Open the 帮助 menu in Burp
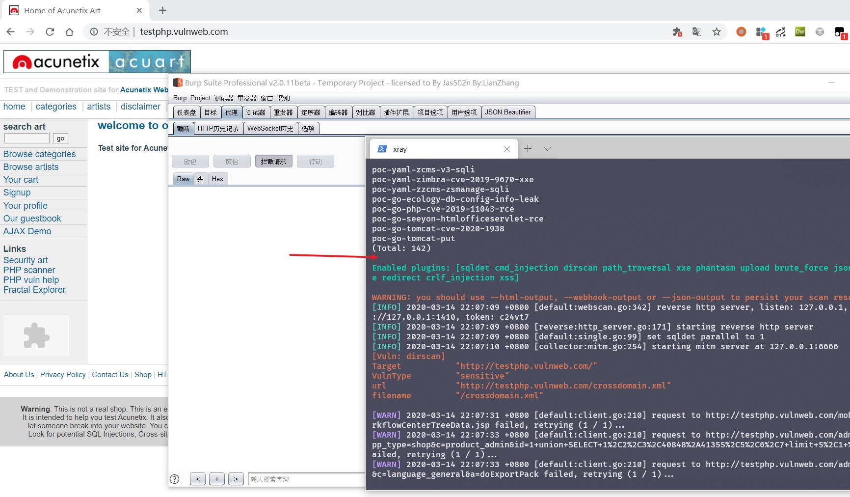Viewport: 850px width, 497px height. pos(284,98)
